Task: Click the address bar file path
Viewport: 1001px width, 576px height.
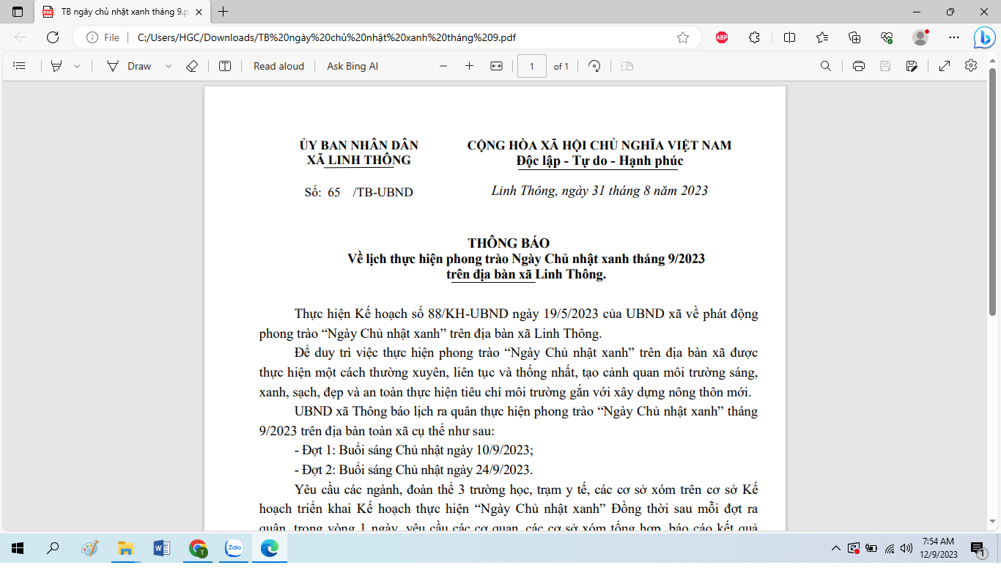Action: tap(327, 37)
